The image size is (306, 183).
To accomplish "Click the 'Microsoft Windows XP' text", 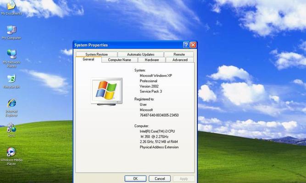I will (156, 75).
